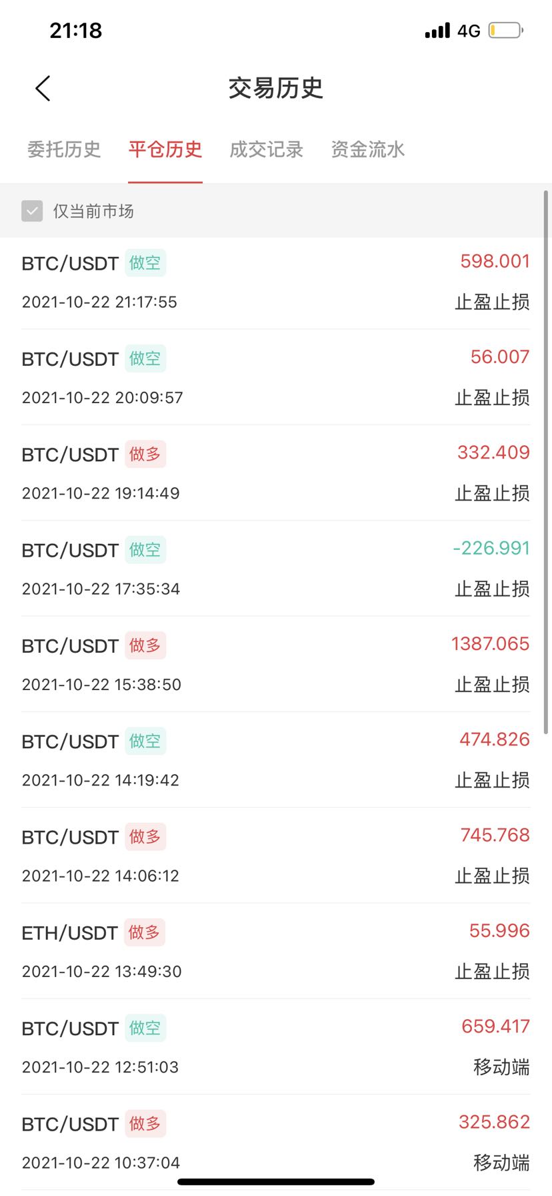Image resolution: width=552 pixels, height=1196 pixels.
Task: Tap 止盈止损 label on the 20:09:57 trade
Action: tap(492, 397)
